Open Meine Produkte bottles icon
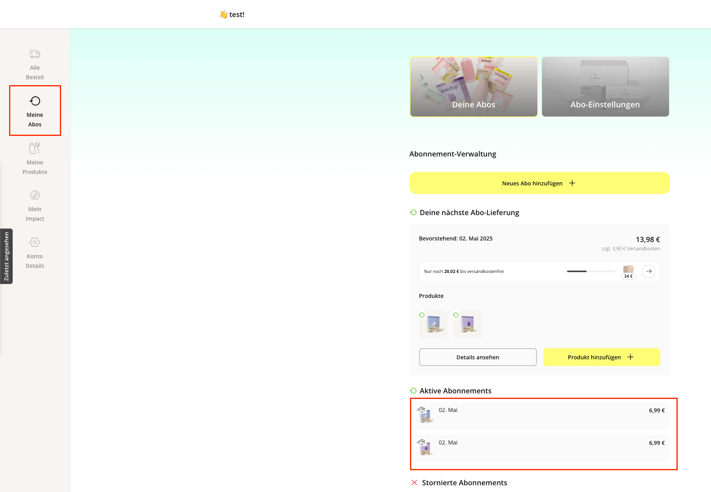 tap(35, 148)
